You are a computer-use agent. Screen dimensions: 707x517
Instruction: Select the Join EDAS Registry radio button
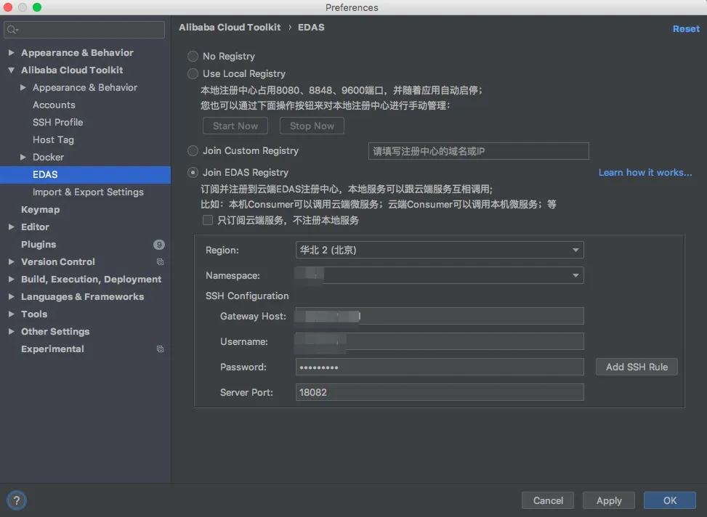click(193, 173)
